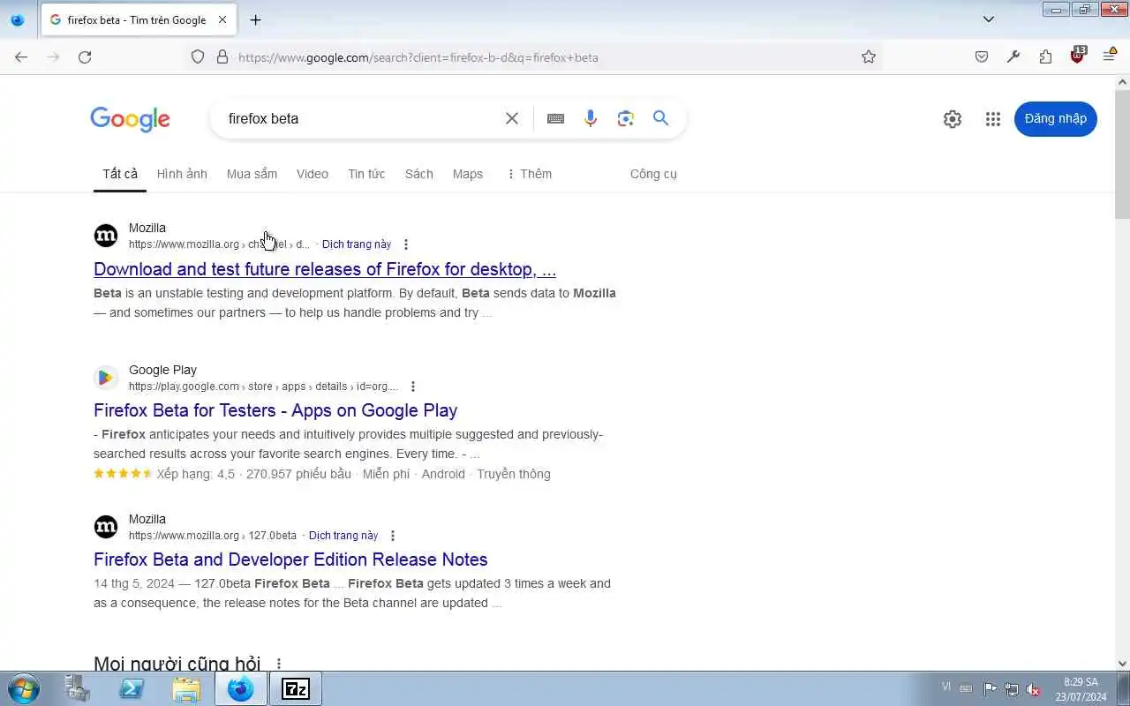Open PowerShell from the taskbar
The width and height of the screenshot is (1130, 706).
132,688
